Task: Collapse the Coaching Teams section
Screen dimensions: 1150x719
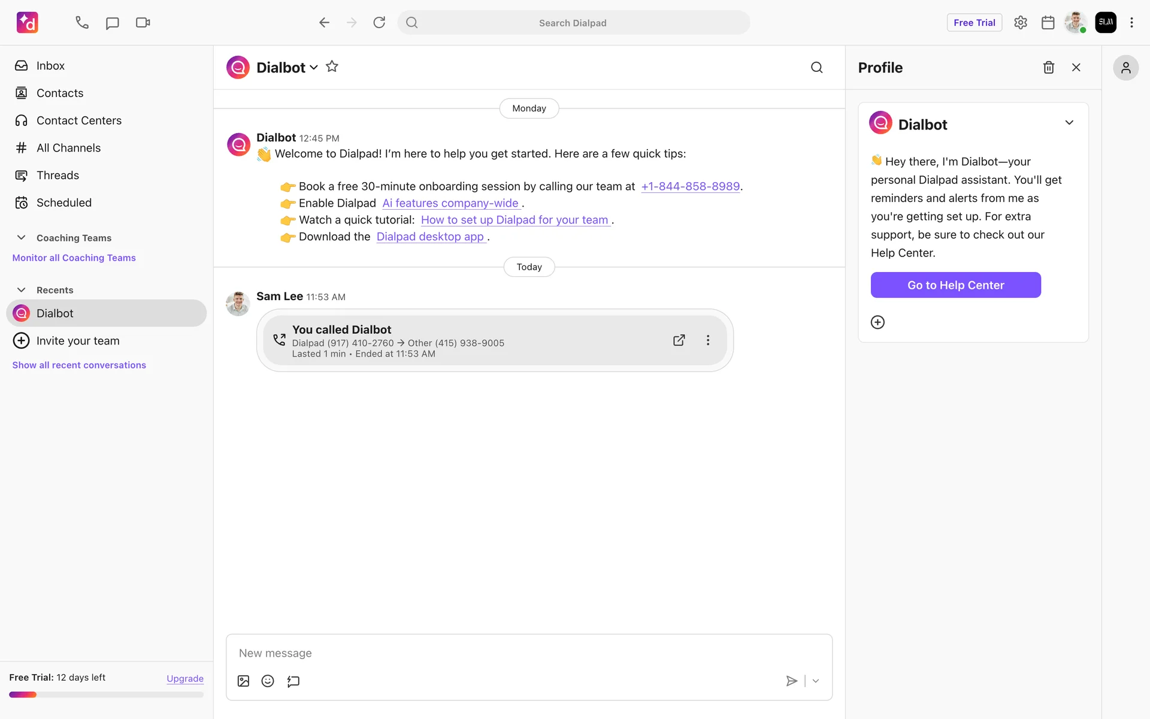Action: click(21, 238)
